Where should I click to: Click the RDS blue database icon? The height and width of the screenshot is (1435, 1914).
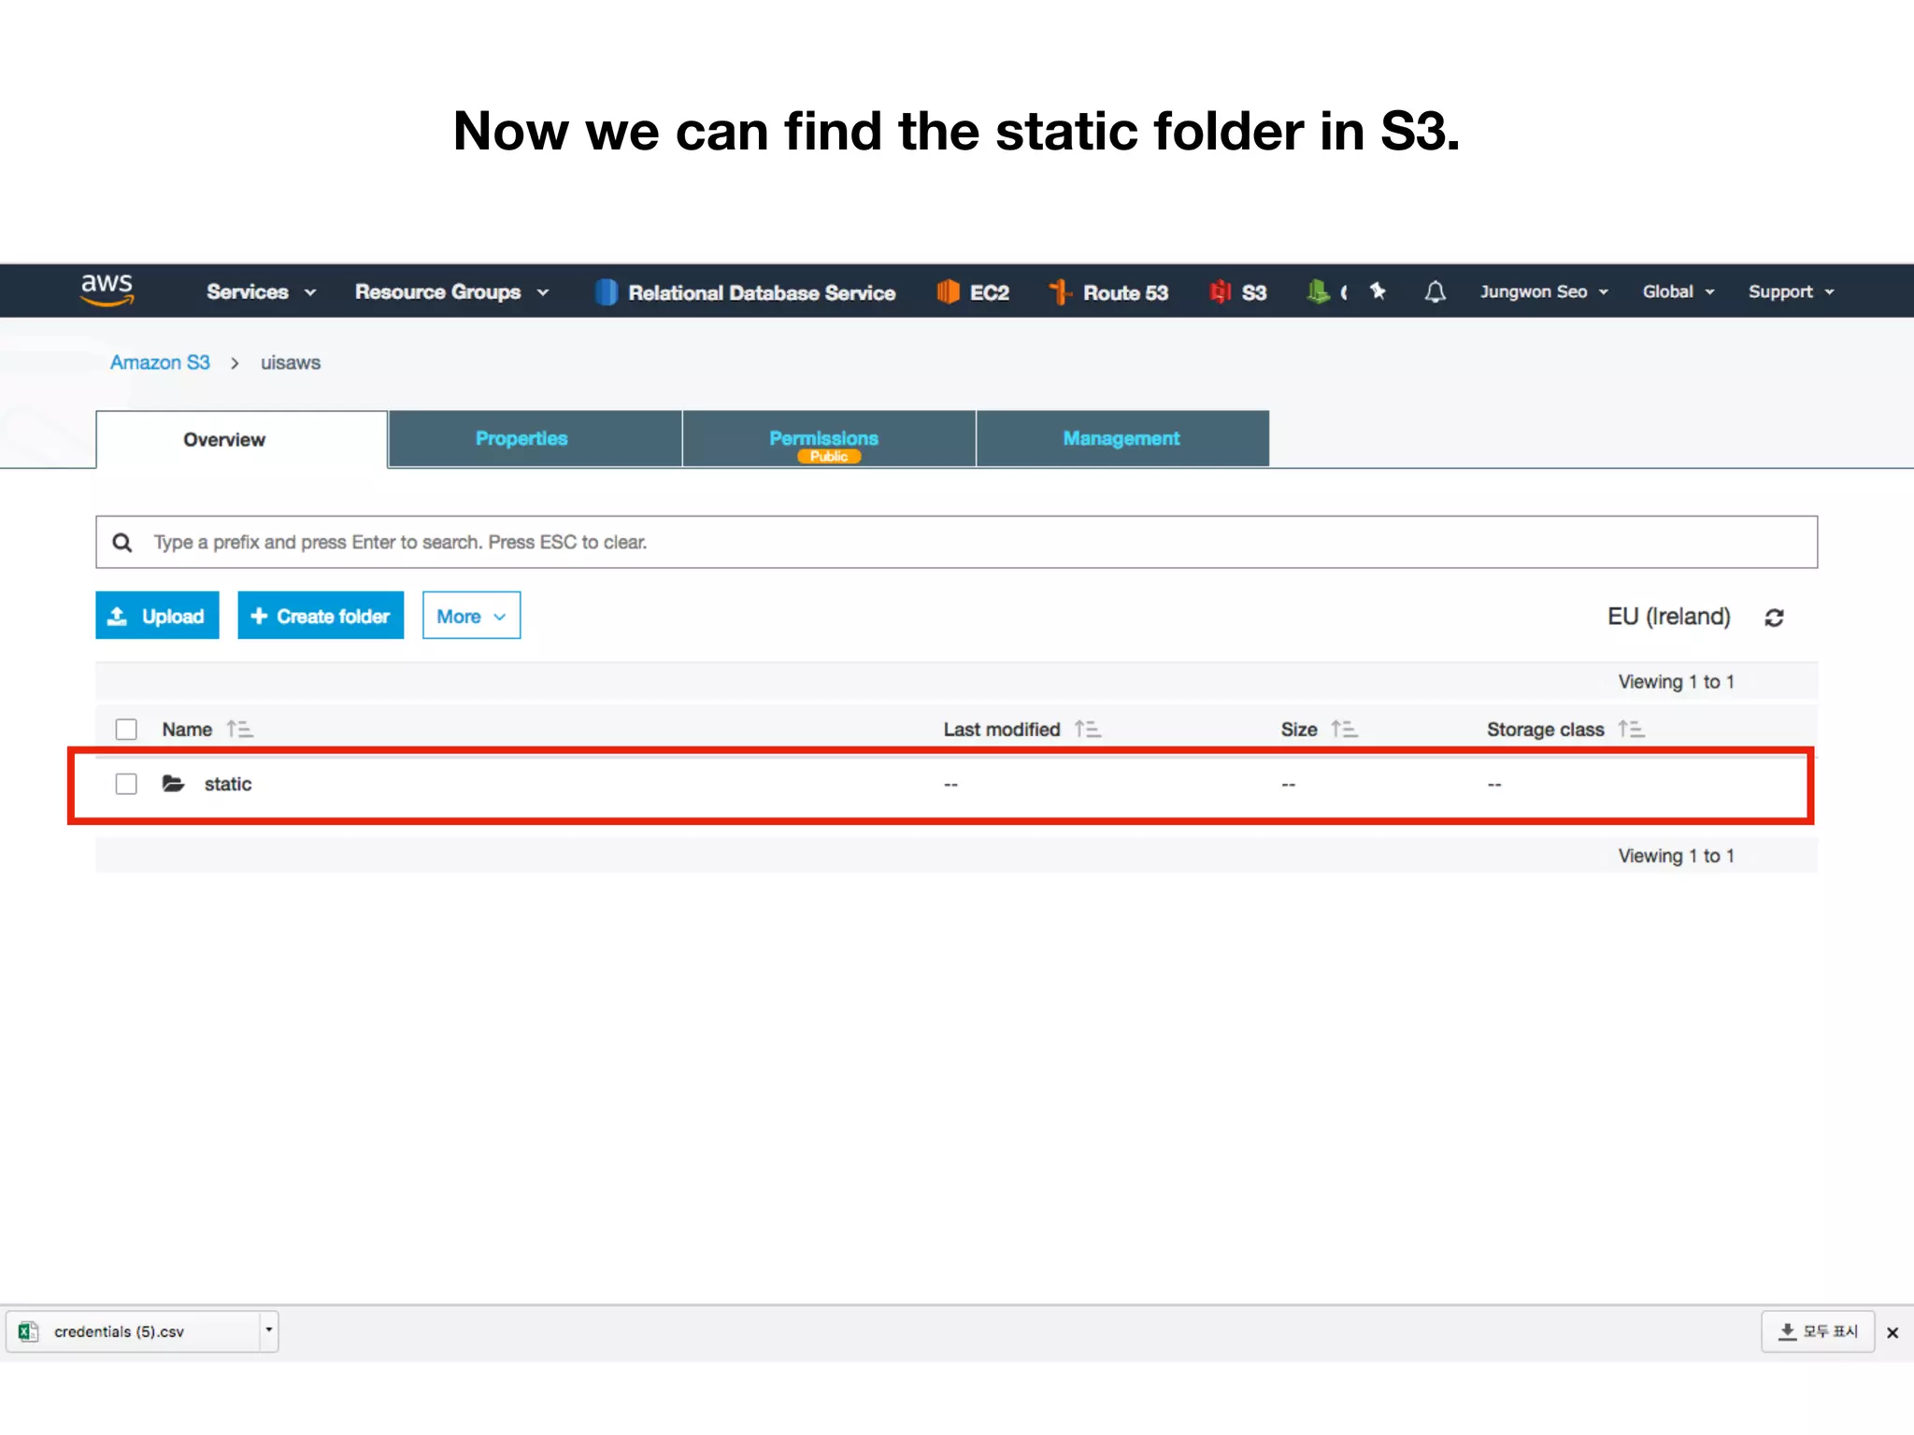pyautogui.click(x=607, y=292)
